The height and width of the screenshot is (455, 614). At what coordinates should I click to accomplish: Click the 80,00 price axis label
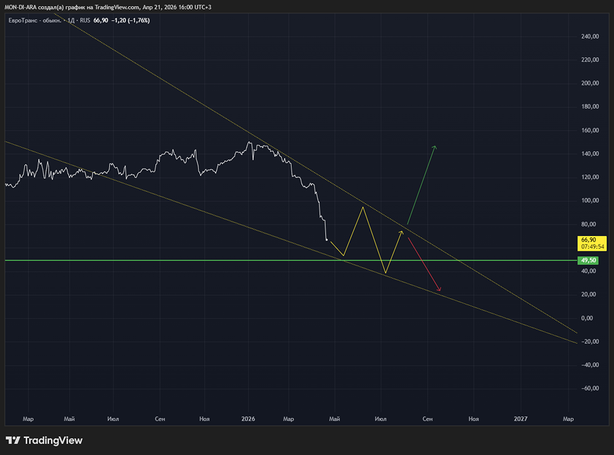[x=589, y=224]
